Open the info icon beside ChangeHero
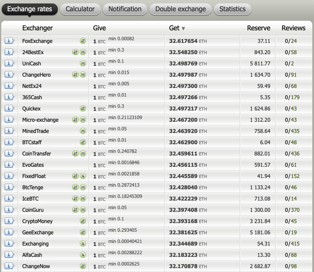Image resolution: width=314 pixels, height=272 pixels. point(9,75)
